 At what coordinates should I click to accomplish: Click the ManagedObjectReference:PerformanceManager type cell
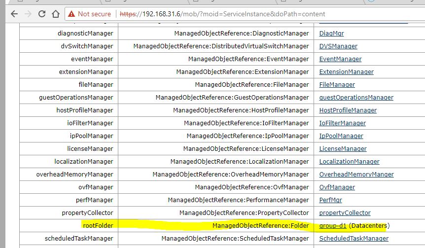pos(216,200)
